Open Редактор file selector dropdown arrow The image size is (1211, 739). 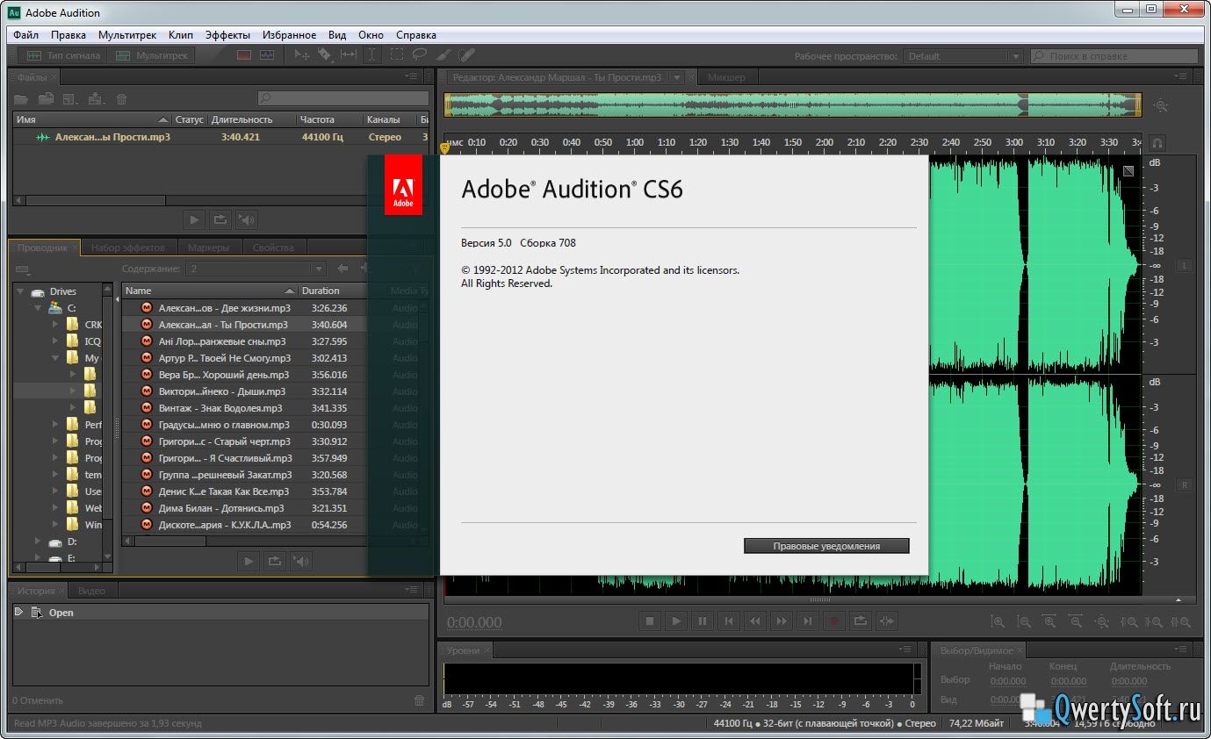pos(676,77)
